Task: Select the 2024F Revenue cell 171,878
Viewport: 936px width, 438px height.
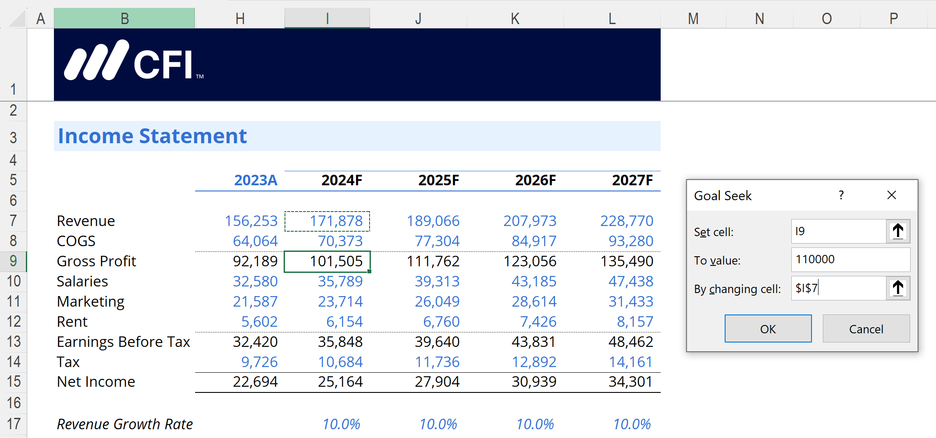Action: tap(327, 221)
